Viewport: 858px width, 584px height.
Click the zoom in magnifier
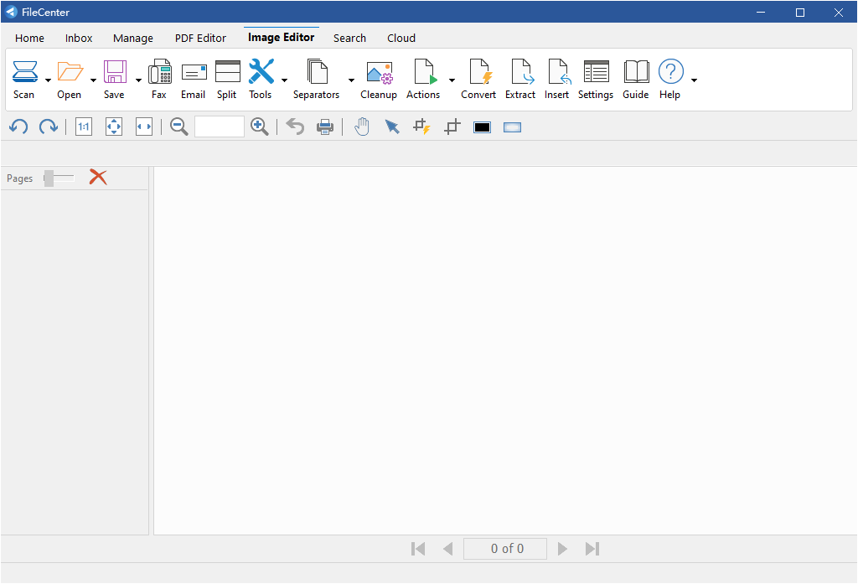click(260, 127)
